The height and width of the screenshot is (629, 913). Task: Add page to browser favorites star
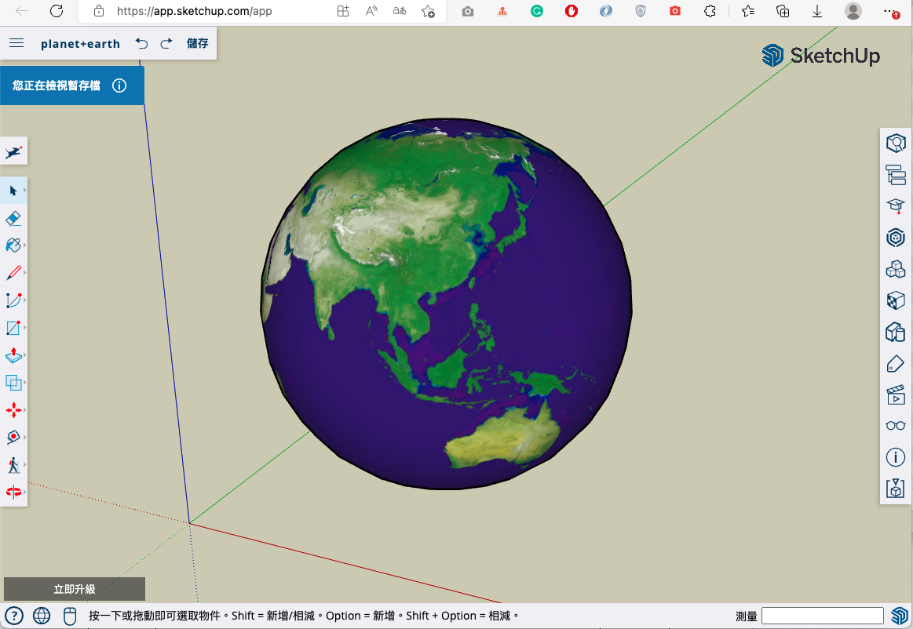click(x=428, y=11)
